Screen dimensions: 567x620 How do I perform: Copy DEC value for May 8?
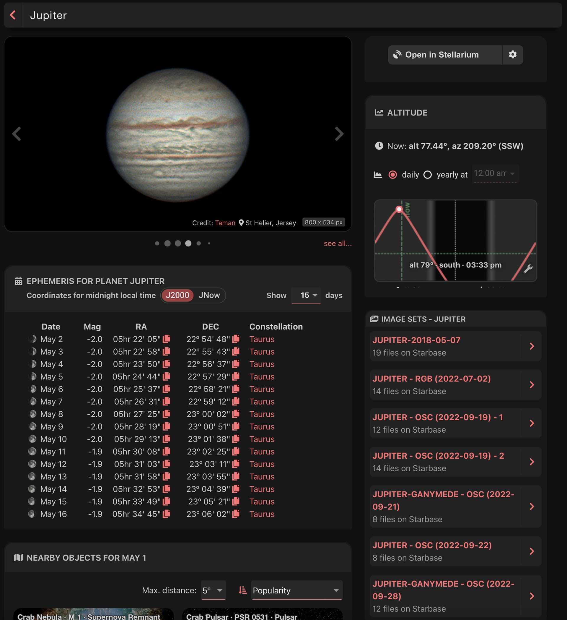point(236,414)
